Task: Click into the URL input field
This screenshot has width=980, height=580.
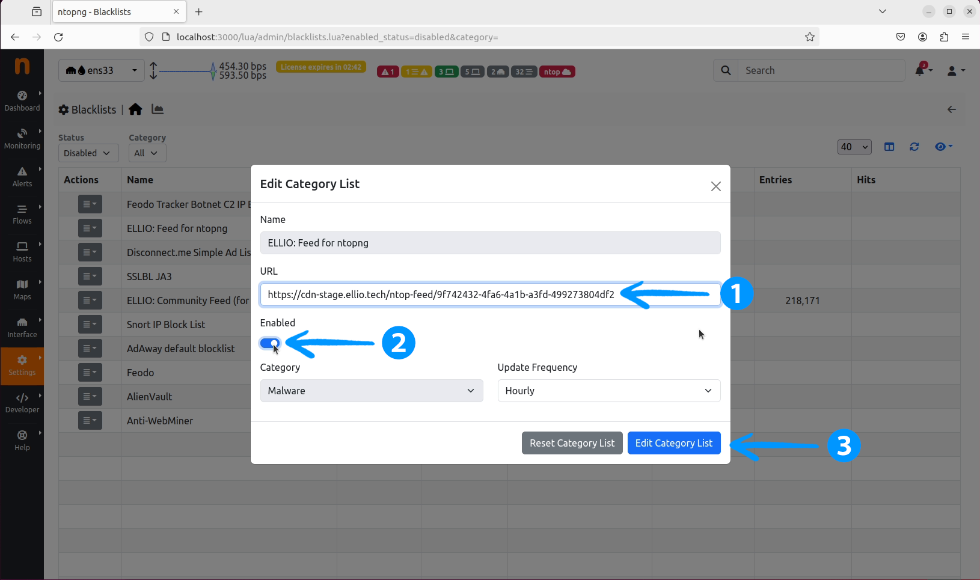Action: click(442, 295)
